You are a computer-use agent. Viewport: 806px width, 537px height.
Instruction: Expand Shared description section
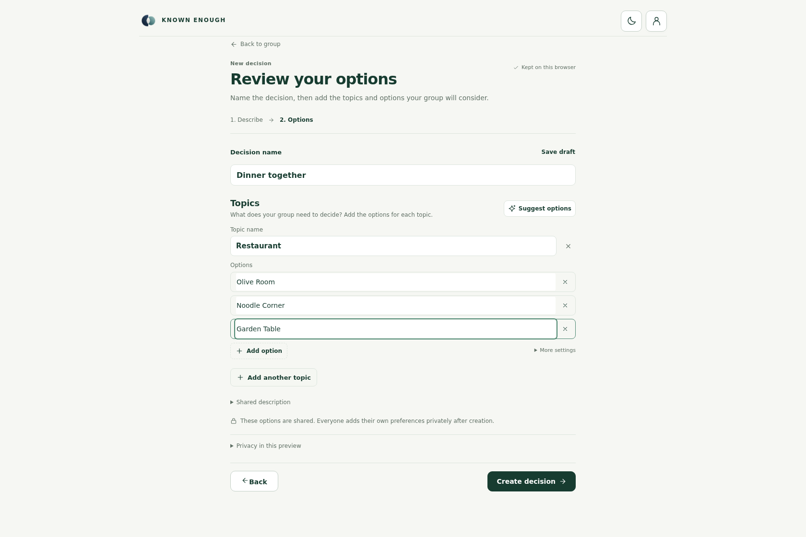261,402
